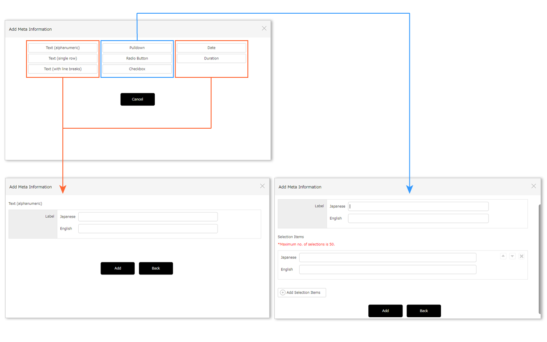This screenshot has height=342, width=547.
Task: Choose the Text (alphanumeric) option
Action: coord(63,48)
